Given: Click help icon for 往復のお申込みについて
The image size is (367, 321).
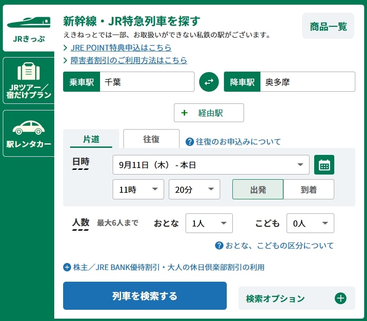Looking at the screenshot, I should (x=190, y=142).
